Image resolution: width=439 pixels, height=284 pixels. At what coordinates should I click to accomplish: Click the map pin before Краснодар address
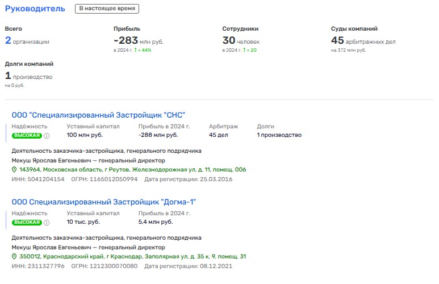click(15, 257)
